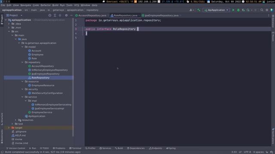Click the profiler run icon in toolbar
The image size is (275, 154).
pos(248,10)
